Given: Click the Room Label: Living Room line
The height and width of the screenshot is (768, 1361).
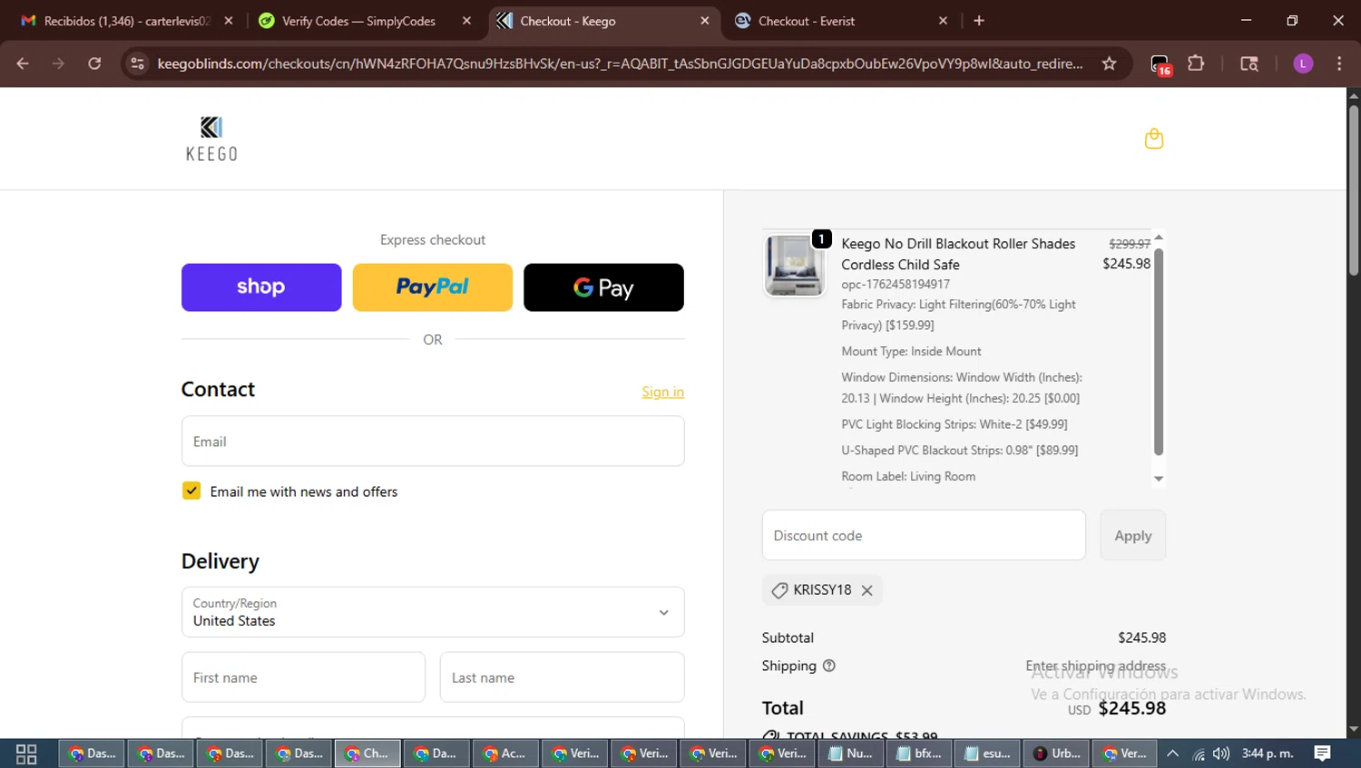Looking at the screenshot, I should click(908, 477).
